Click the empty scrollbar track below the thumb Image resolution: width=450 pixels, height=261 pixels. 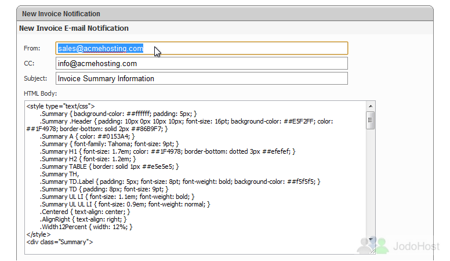pyautogui.click(x=371, y=182)
